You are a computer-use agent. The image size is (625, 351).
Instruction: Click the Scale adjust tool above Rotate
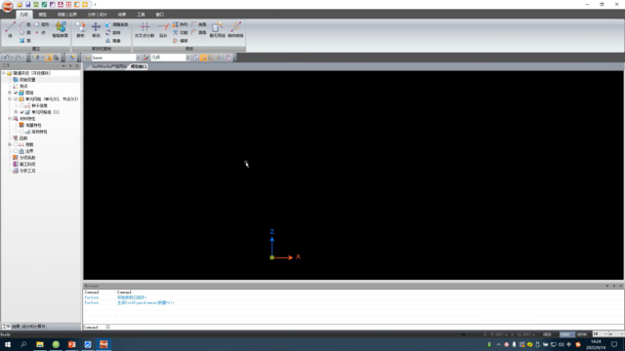click(117, 24)
